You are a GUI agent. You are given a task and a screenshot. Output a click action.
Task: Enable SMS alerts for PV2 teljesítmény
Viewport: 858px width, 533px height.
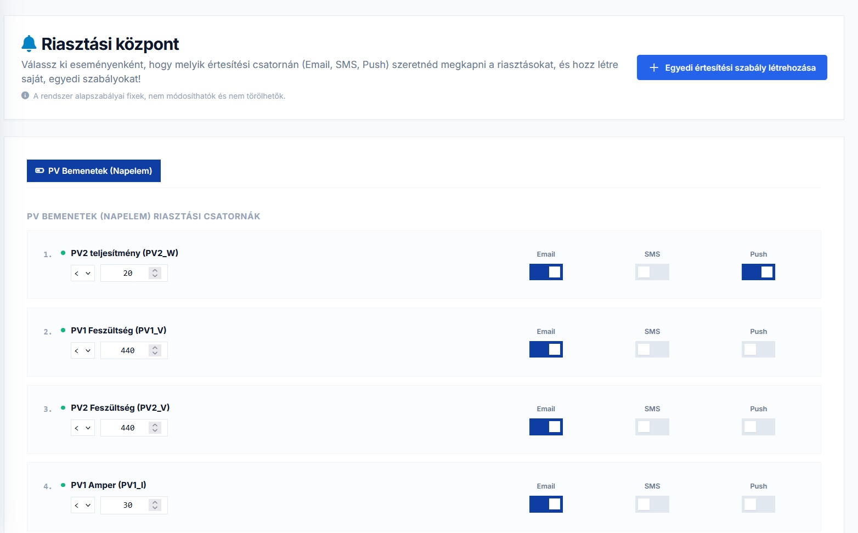tap(652, 272)
